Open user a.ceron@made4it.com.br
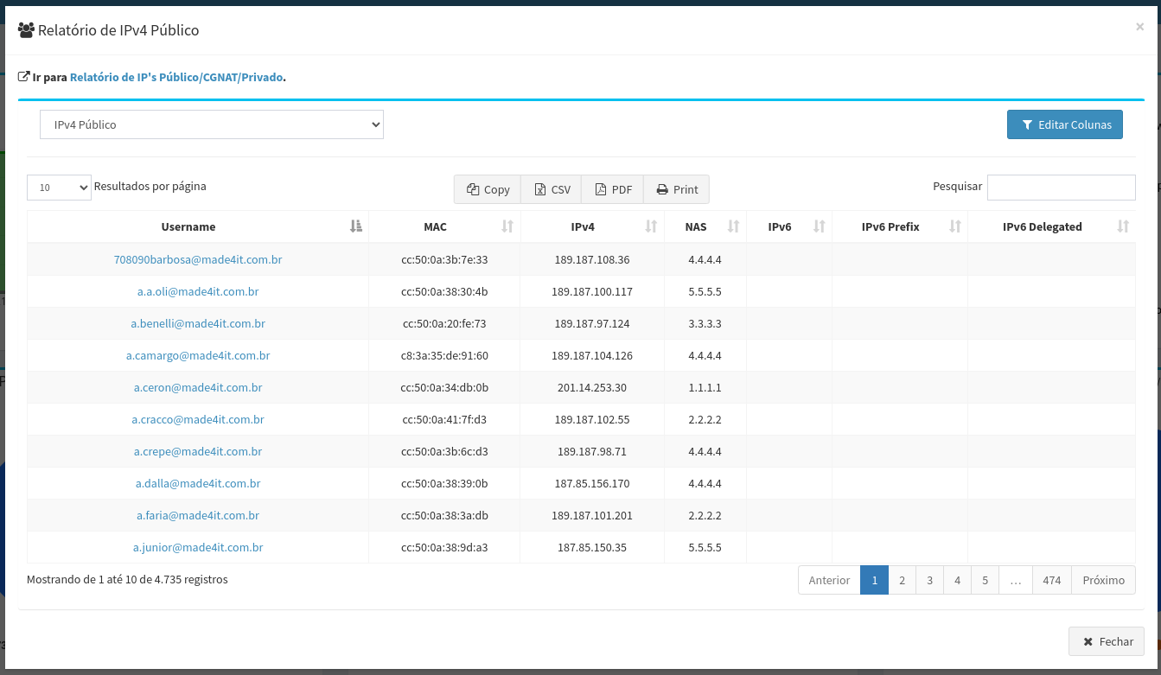 [198, 387]
